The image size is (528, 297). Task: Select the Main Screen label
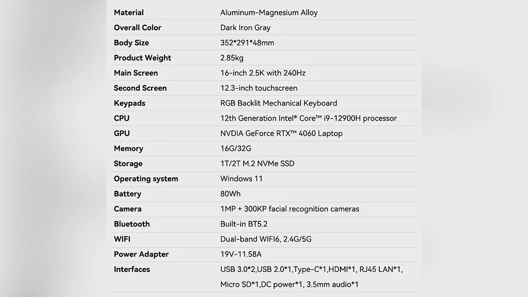[x=136, y=73]
